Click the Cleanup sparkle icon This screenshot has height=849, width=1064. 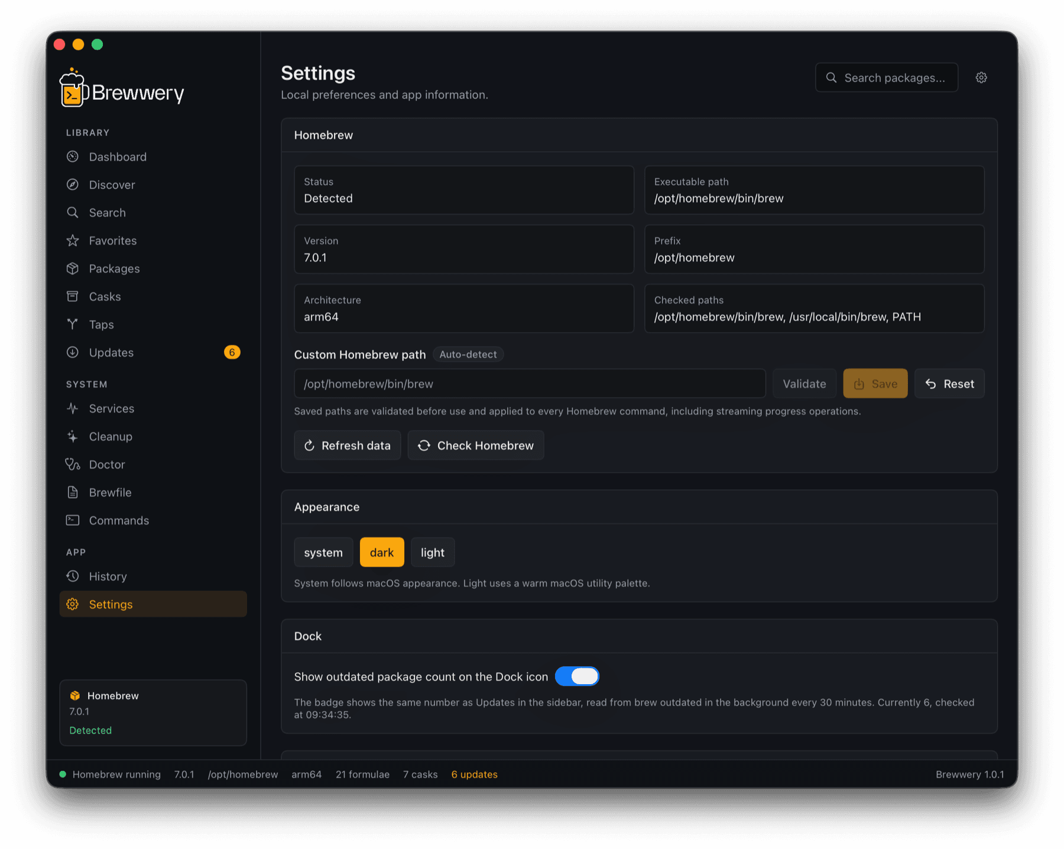click(73, 436)
